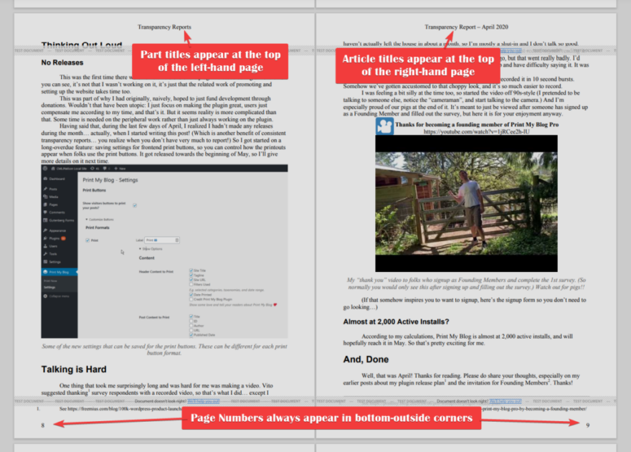Click the + New icon in the admin toolbar

point(118,169)
